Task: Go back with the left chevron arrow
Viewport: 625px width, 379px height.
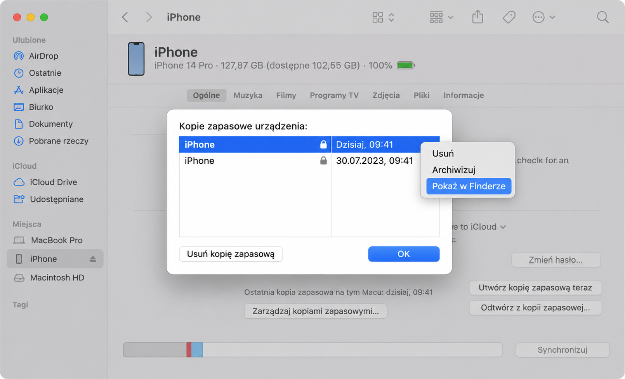Action: (125, 17)
